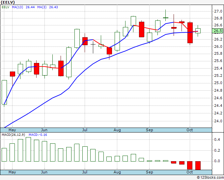Click Sep on the price chart date axis
224x180 pixels.
pyautogui.click(x=150, y=130)
